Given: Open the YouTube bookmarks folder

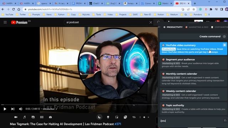Looking at the screenshot, I should coord(7,15).
